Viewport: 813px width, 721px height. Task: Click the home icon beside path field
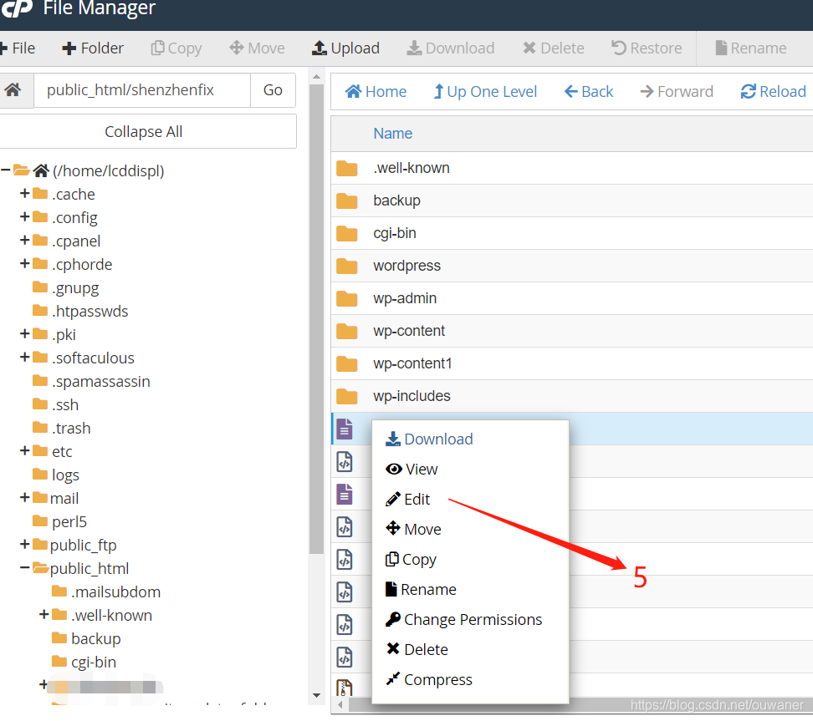pyautogui.click(x=13, y=90)
